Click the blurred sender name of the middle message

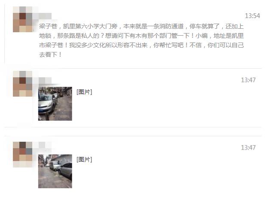pyautogui.click(x=45, y=80)
